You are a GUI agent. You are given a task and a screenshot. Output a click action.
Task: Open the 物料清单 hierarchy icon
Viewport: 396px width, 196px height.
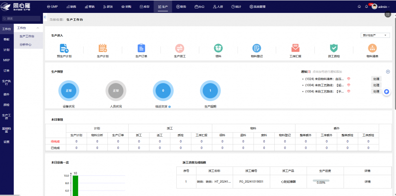pos(372,48)
